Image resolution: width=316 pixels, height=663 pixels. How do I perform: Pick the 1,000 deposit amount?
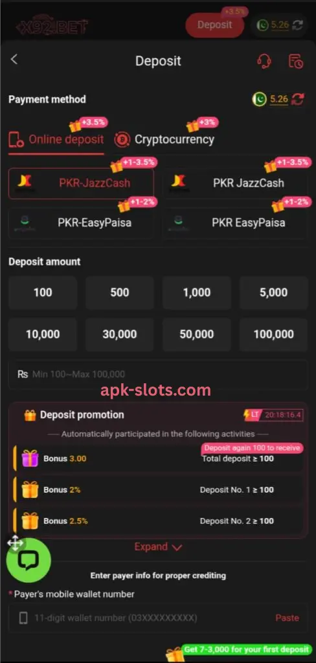coord(197,293)
